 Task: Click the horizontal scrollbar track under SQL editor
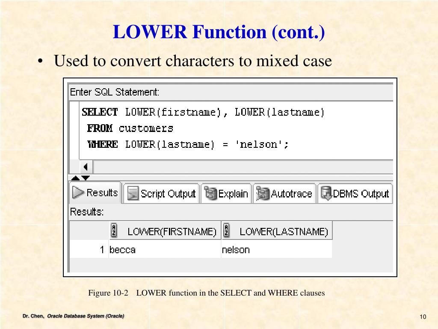(x=243, y=167)
